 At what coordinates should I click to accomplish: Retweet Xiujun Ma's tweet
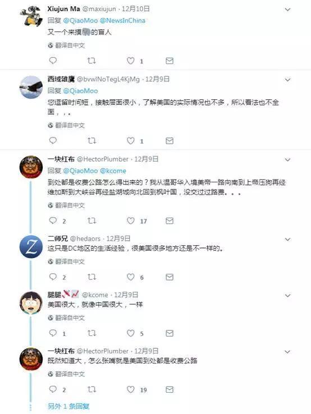tap(92, 61)
